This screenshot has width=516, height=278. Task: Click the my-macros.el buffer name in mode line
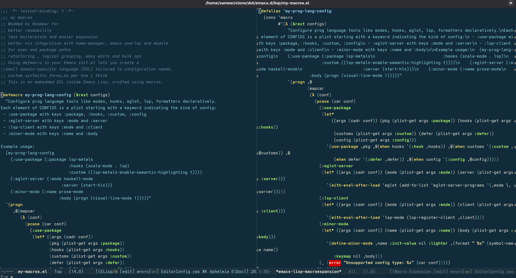pos(32,272)
